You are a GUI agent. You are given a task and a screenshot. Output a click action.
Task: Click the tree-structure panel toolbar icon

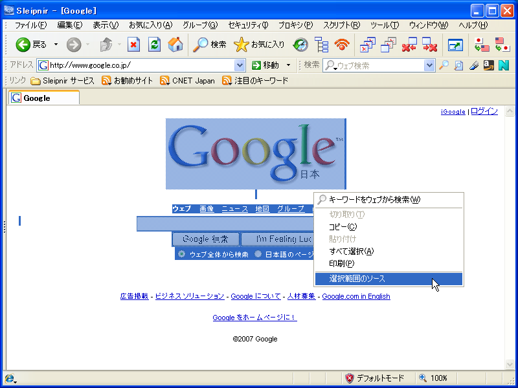(x=321, y=45)
